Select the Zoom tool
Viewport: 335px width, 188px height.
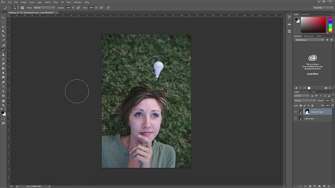click(3, 105)
